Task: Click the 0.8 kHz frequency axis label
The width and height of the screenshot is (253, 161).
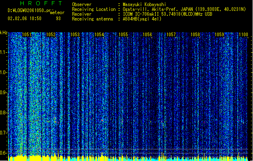Action: coord(4,113)
